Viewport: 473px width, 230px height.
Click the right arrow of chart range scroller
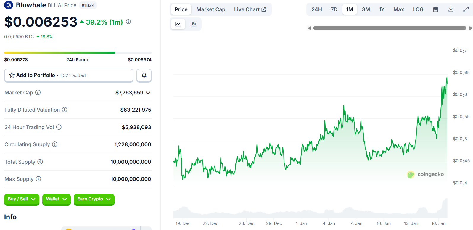click(471, 28)
